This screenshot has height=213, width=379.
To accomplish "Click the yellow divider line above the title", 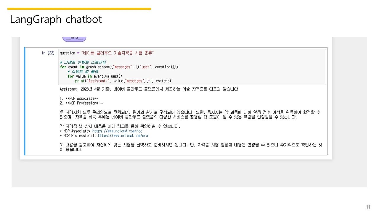I will pyautogui.click(x=79, y=9).
